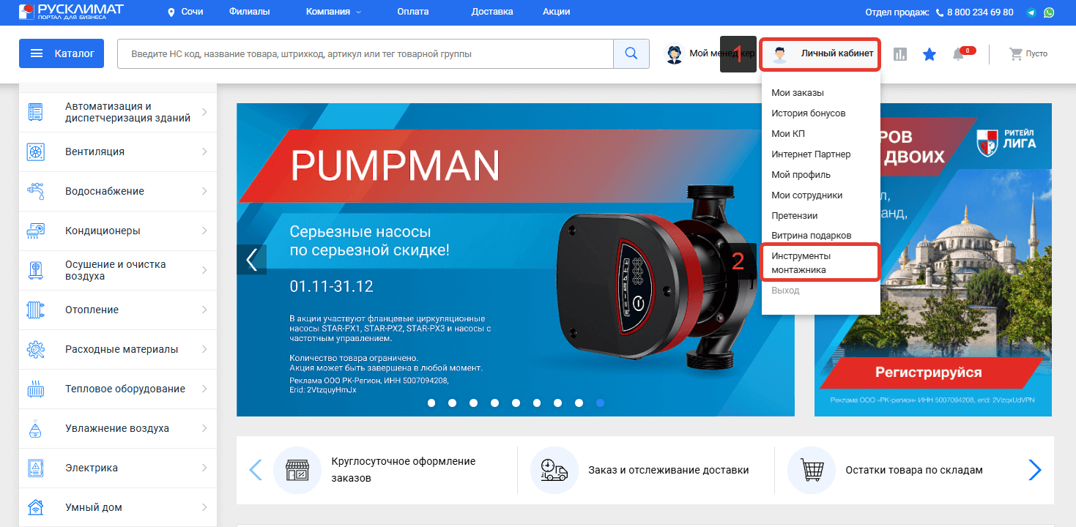This screenshot has width=1076, height=527.
Task: Click the Осушение и очистка воздуха icon
Action: 36,270
